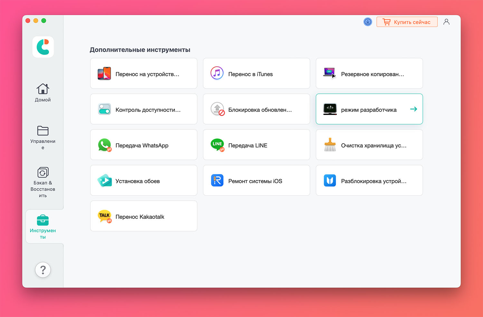Minimize the window with yellow button
Screen dimensions: 483x317
point(36,21)
